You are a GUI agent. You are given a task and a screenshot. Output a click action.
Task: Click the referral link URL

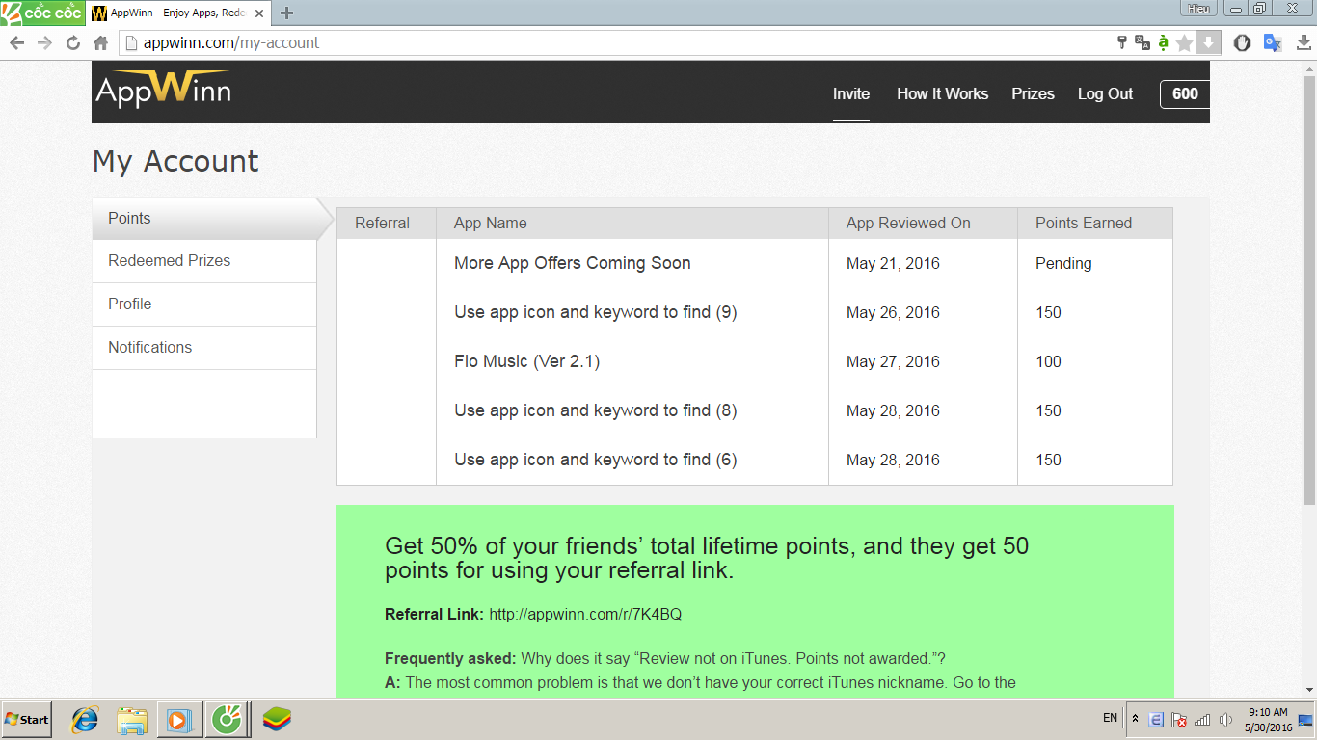585,614
